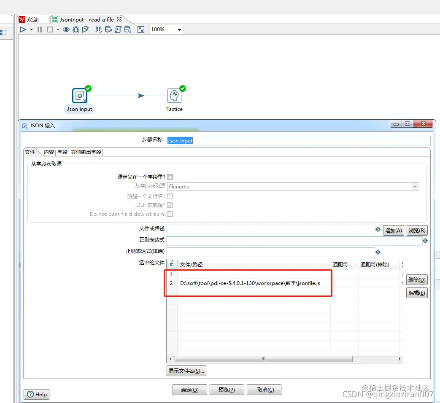Viewport: 440px width, 403px height.
Task: Generate SQL with the script icon
Action: coord(118,30)
